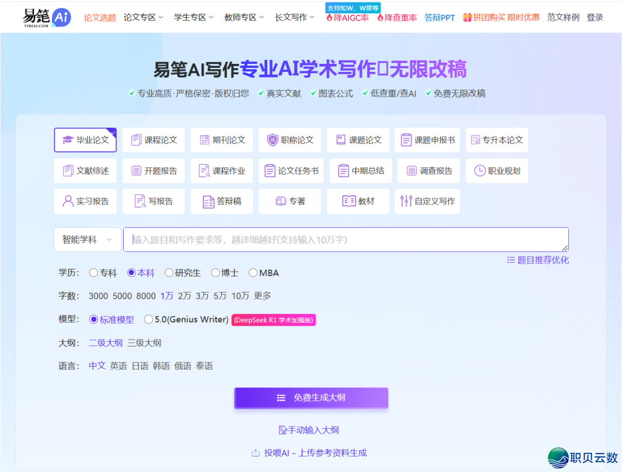
Task: Click the gift icon beside 拼团购买
Action: click(x=467, y=17)
